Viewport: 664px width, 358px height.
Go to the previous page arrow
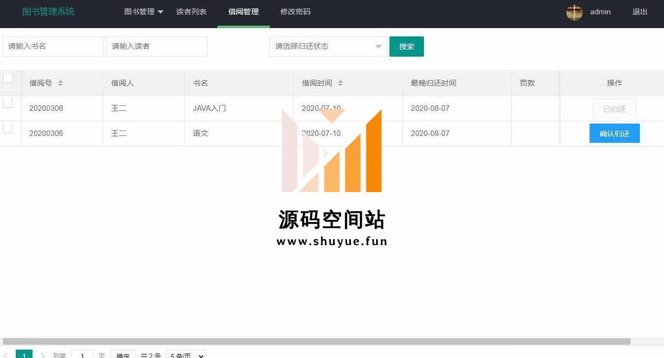click(x=6, y=355)
